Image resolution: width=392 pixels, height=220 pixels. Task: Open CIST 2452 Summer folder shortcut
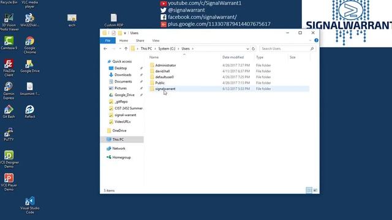click(129, 108)
